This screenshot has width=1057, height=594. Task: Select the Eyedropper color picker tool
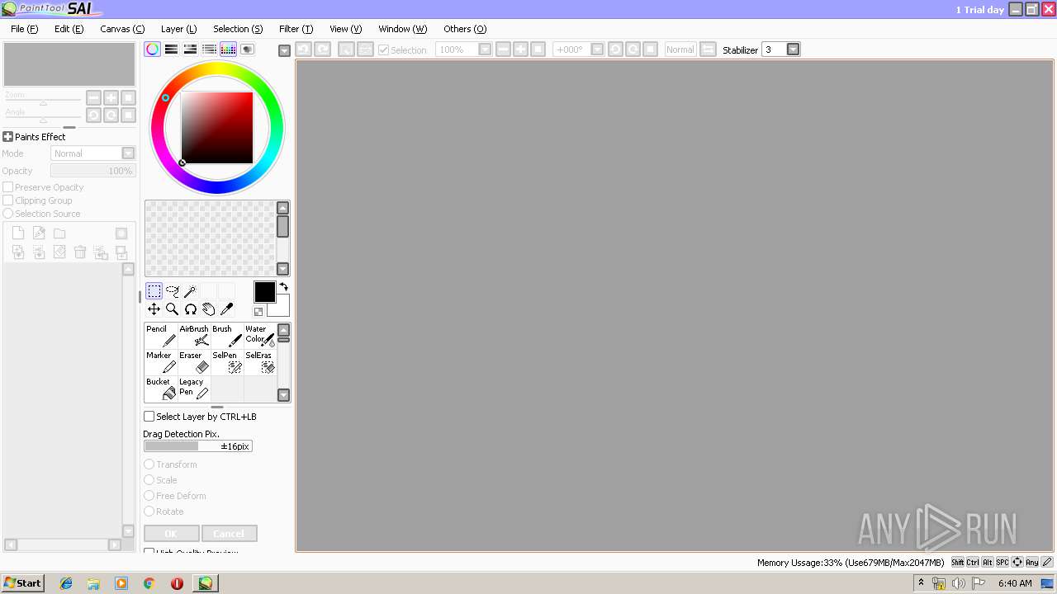click(x=227, y=309)
